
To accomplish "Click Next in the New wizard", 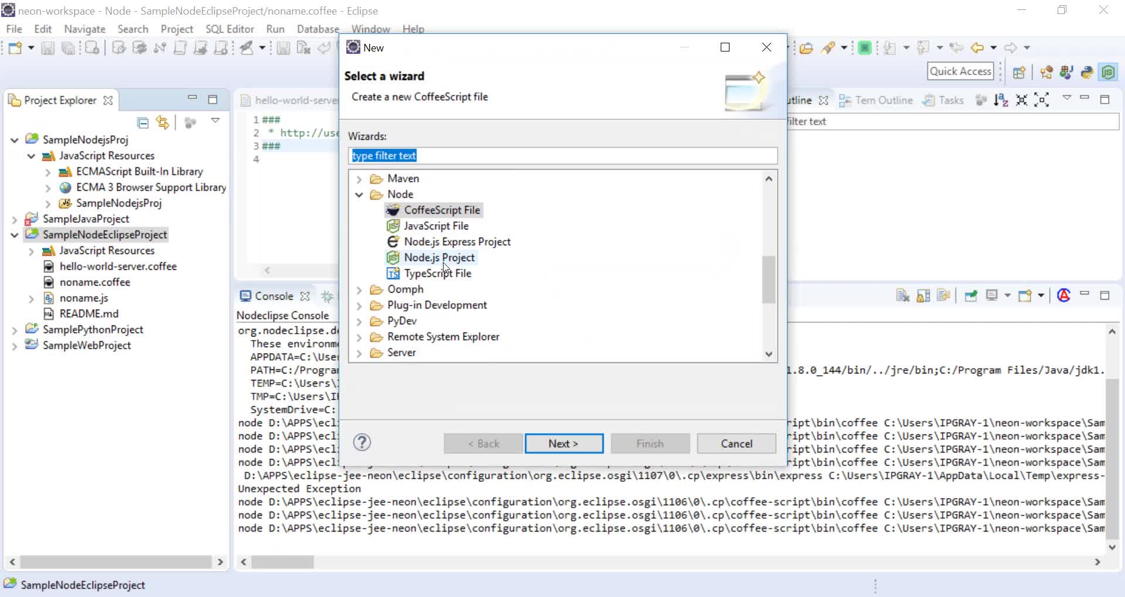I will [564, 443].
